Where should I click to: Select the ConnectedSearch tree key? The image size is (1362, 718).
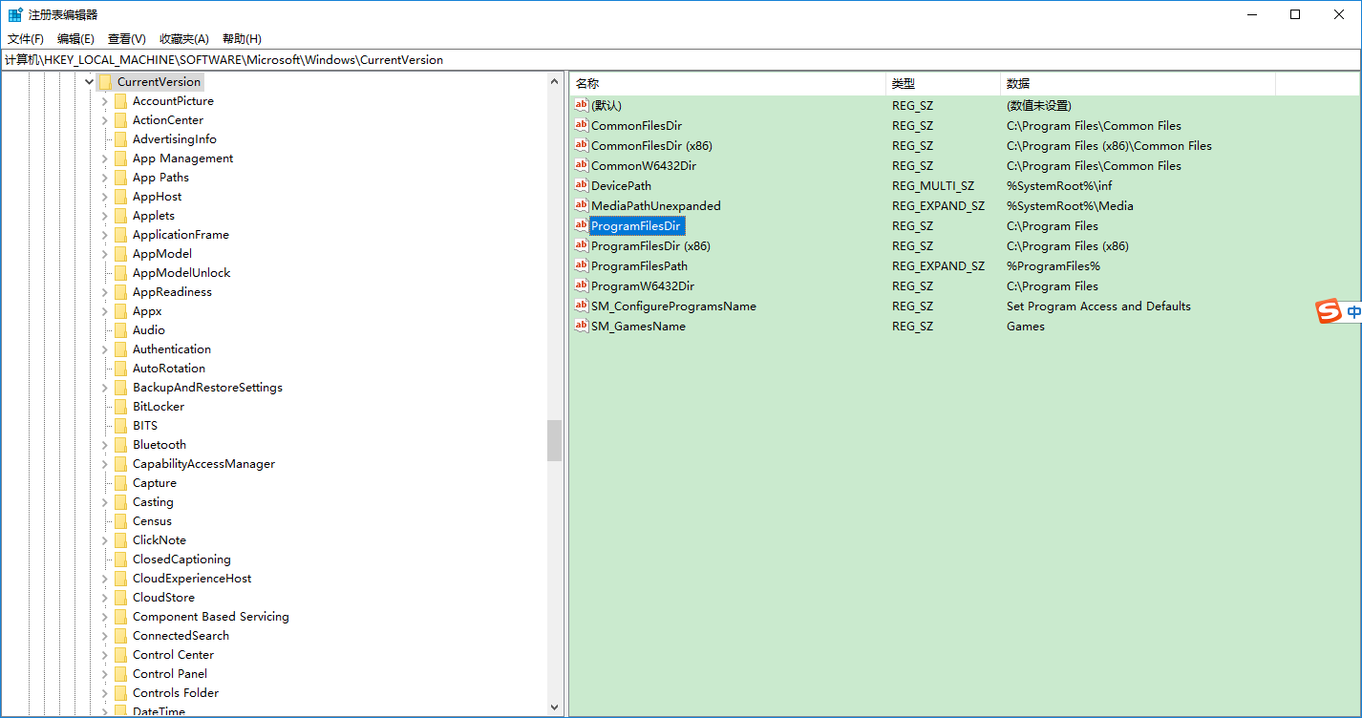[181, 636]
